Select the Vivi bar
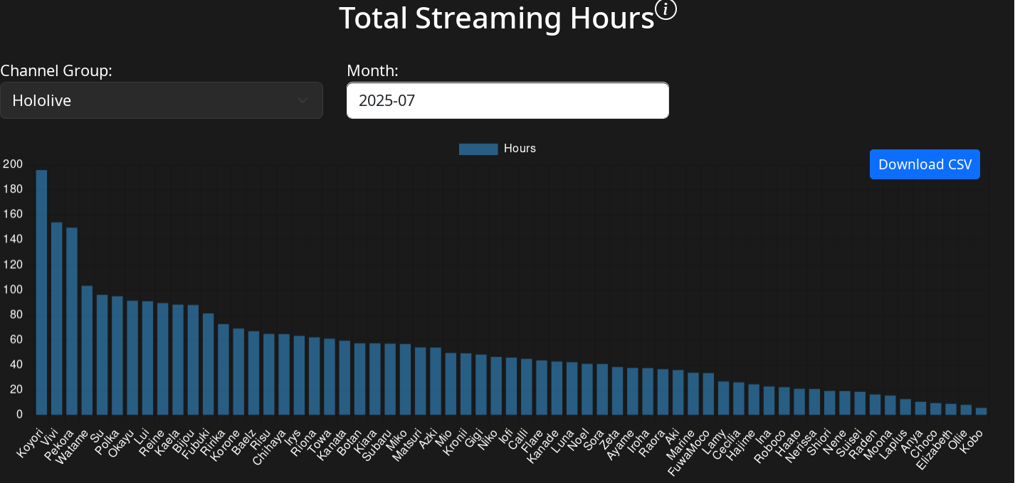This screenshot has height=483, width=1015. tap(57, 319)
